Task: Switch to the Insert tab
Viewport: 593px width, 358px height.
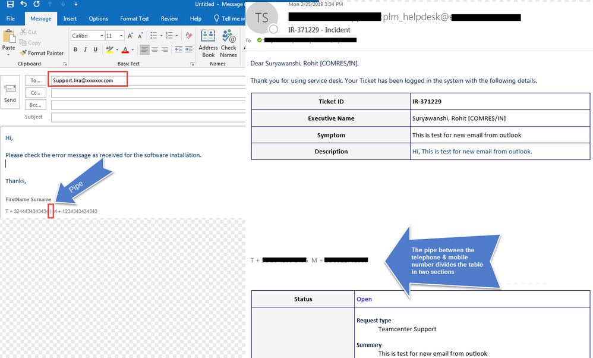Action: (x=70, y=18)
